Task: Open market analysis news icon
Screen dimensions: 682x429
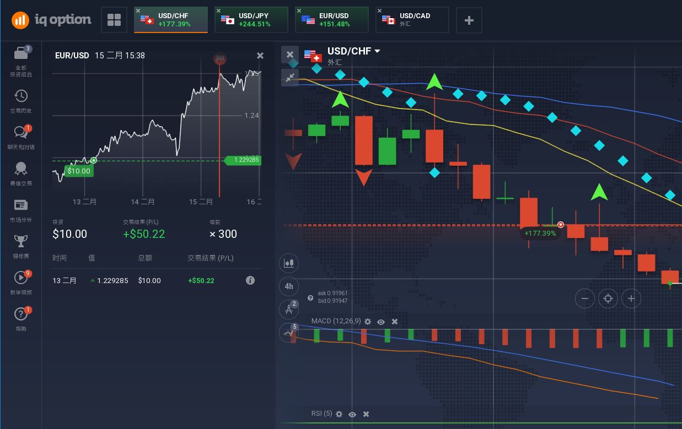Action: click(x=21, y=205)
